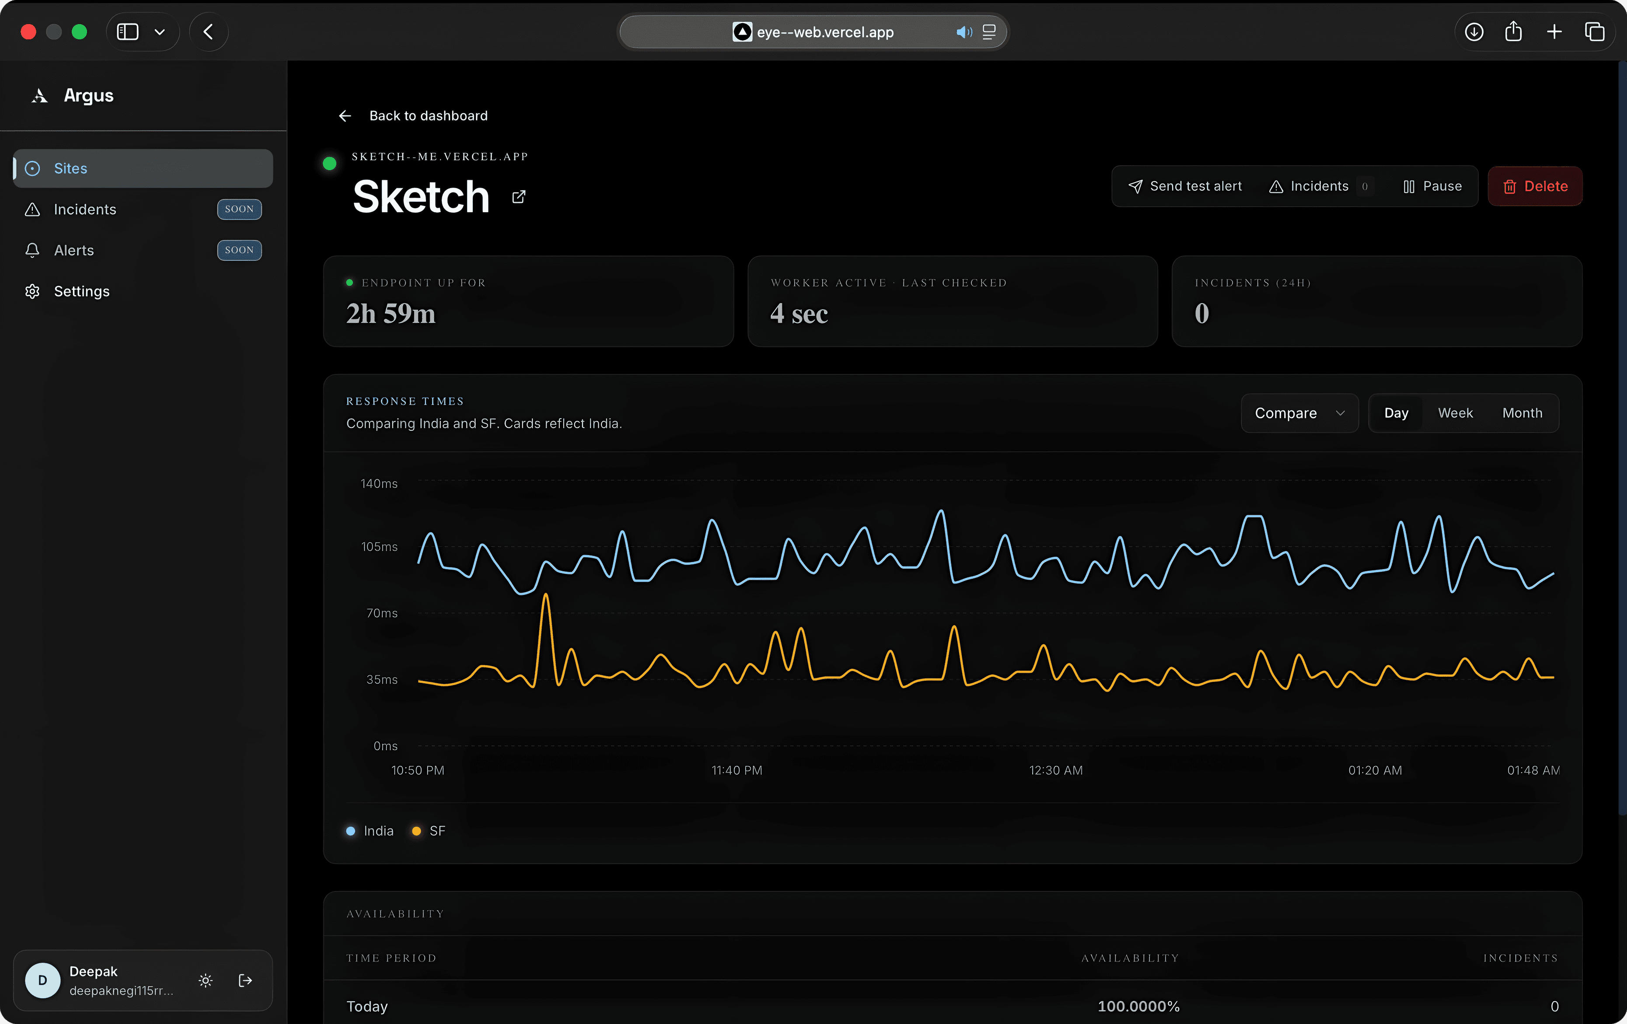Click the pause bars icon

(x=1409, y=186)
